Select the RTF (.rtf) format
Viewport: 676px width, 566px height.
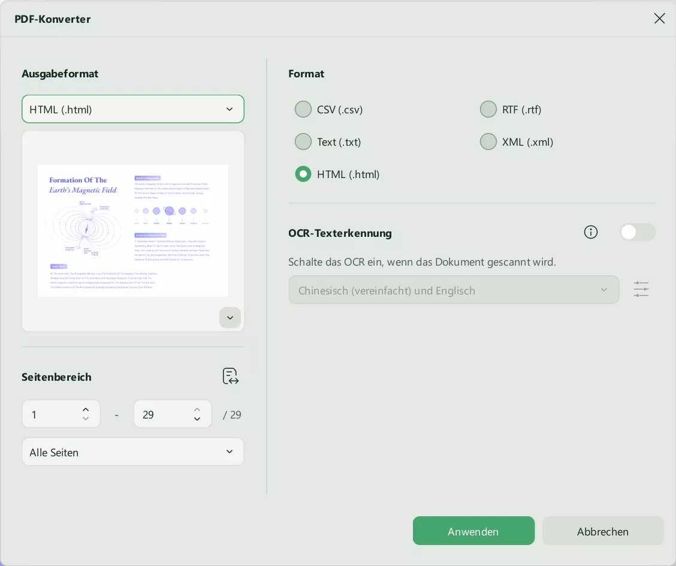[x=488, y=109]
